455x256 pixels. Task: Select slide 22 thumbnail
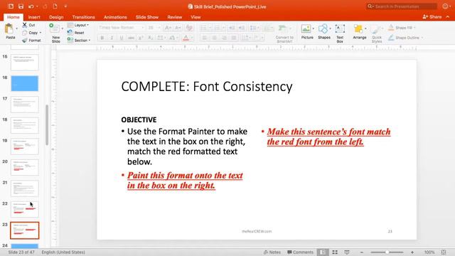point(25,209)
